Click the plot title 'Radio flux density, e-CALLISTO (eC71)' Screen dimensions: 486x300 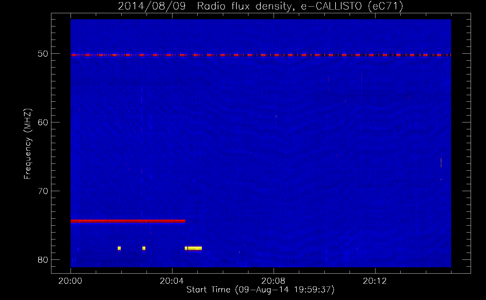[x=300, y=6]
